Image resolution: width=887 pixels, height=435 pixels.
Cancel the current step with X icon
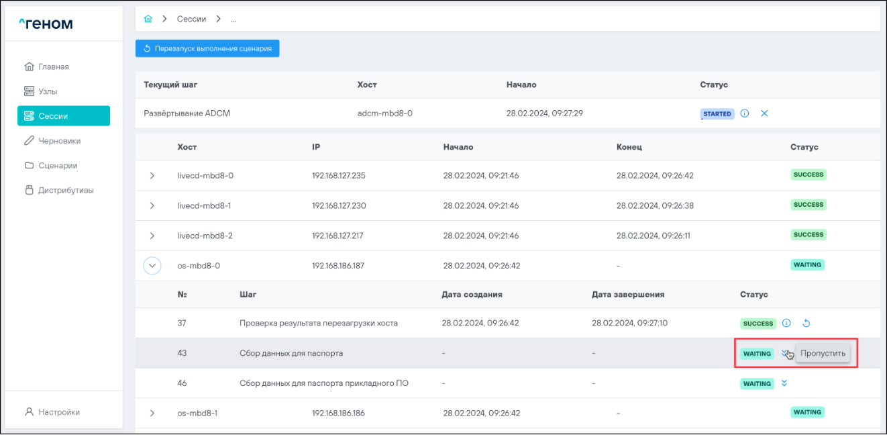click(x=764, y=113)
